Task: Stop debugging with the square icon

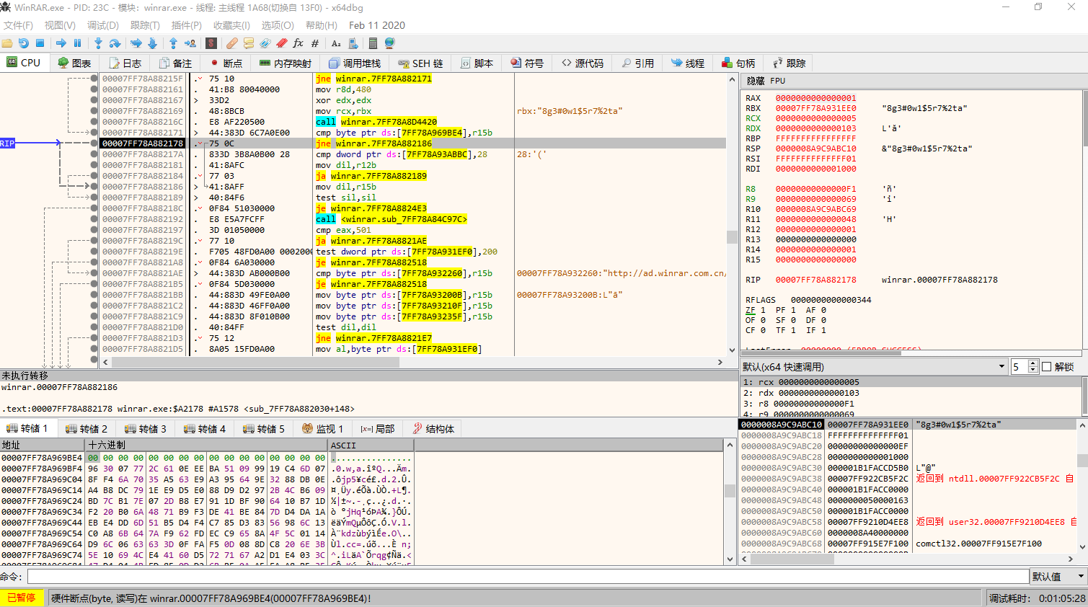Action: (40, 43)
